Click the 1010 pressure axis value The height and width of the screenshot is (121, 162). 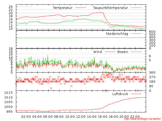point(8,98)
